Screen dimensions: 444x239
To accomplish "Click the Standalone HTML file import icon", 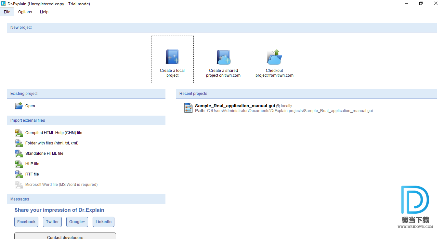I will click(x=19, y=153).
